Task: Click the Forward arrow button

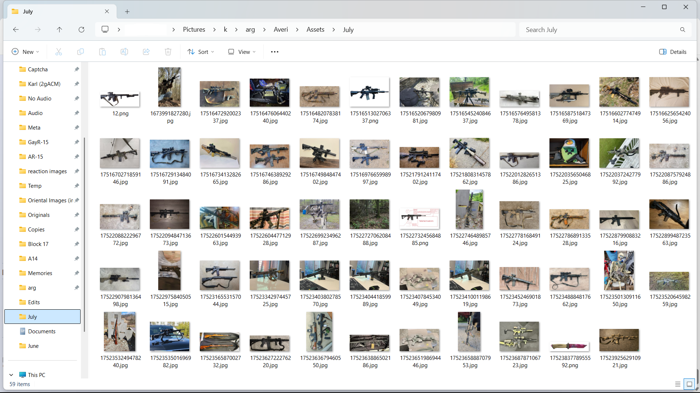Action: (38, 29)
